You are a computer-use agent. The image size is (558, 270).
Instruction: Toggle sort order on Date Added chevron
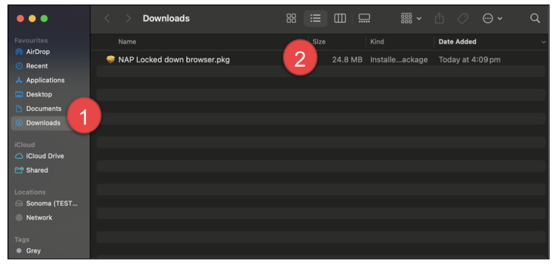[543, 42]
